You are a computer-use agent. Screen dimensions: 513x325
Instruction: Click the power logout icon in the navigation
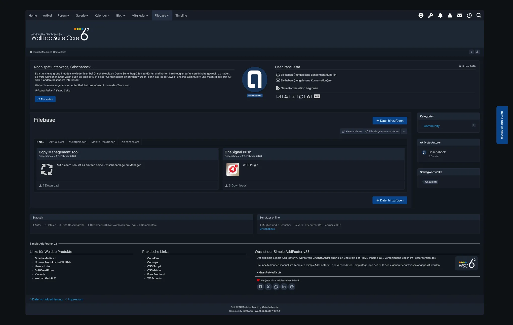(x=469, y=15)
